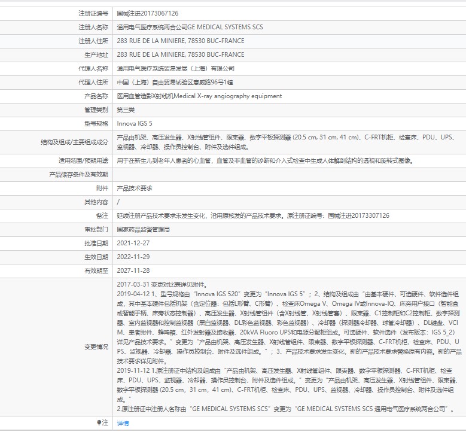Click the 备注 label
Viewport: 466px width, 435px height.
point(102,216)
